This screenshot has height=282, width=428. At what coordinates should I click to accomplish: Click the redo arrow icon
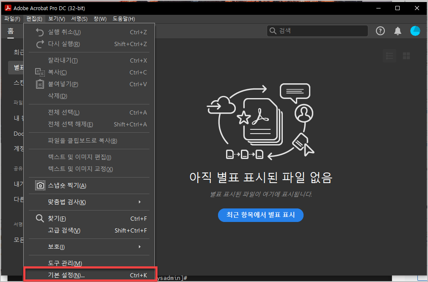click(40, 44)
